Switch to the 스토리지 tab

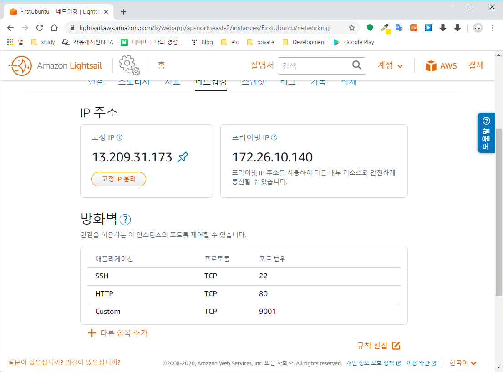point(134,82)
